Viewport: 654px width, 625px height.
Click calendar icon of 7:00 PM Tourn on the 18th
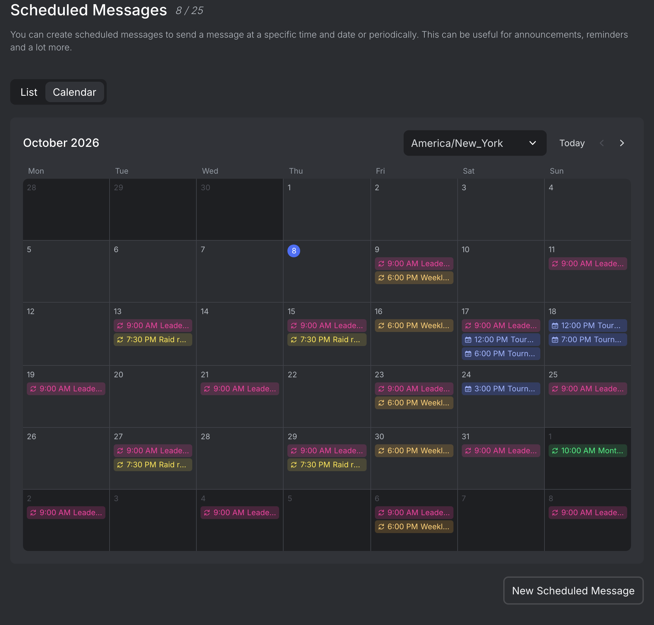coord(555,340)
